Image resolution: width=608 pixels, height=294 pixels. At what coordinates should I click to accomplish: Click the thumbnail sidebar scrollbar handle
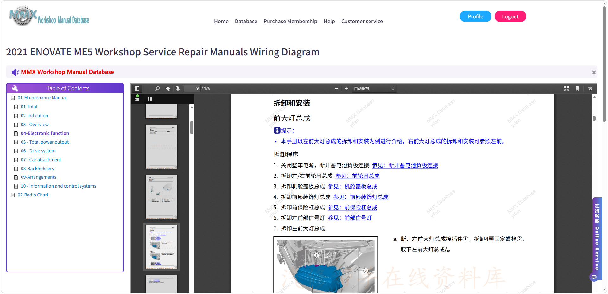pyautogui.click(x=192, y=127)
